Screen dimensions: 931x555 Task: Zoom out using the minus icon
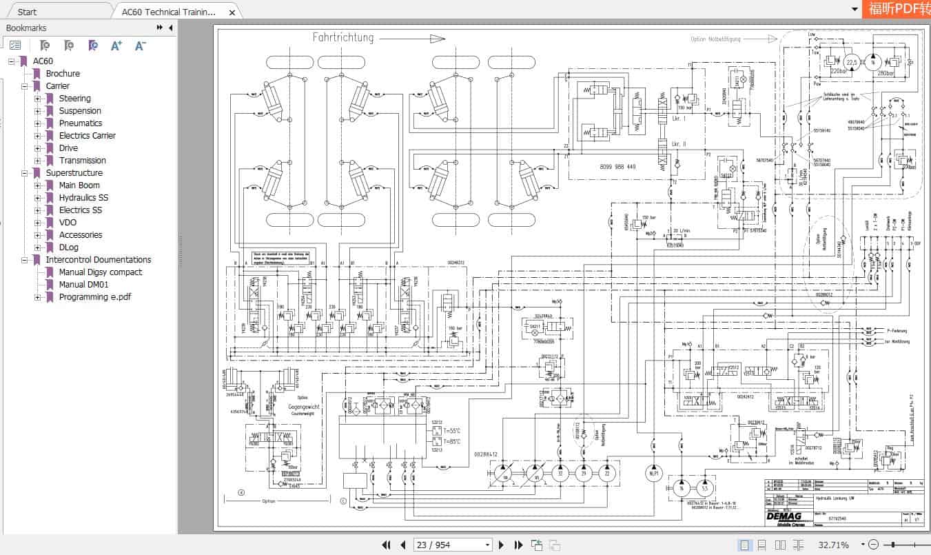click(872, 545)
